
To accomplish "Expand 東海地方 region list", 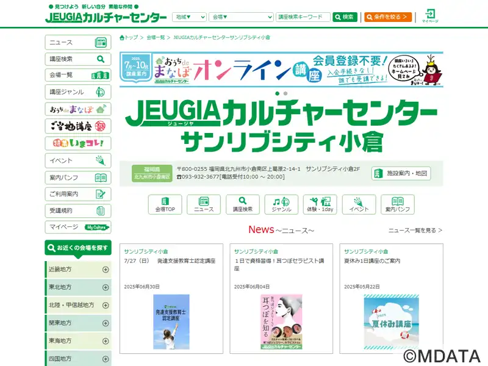I will (78, 341).
